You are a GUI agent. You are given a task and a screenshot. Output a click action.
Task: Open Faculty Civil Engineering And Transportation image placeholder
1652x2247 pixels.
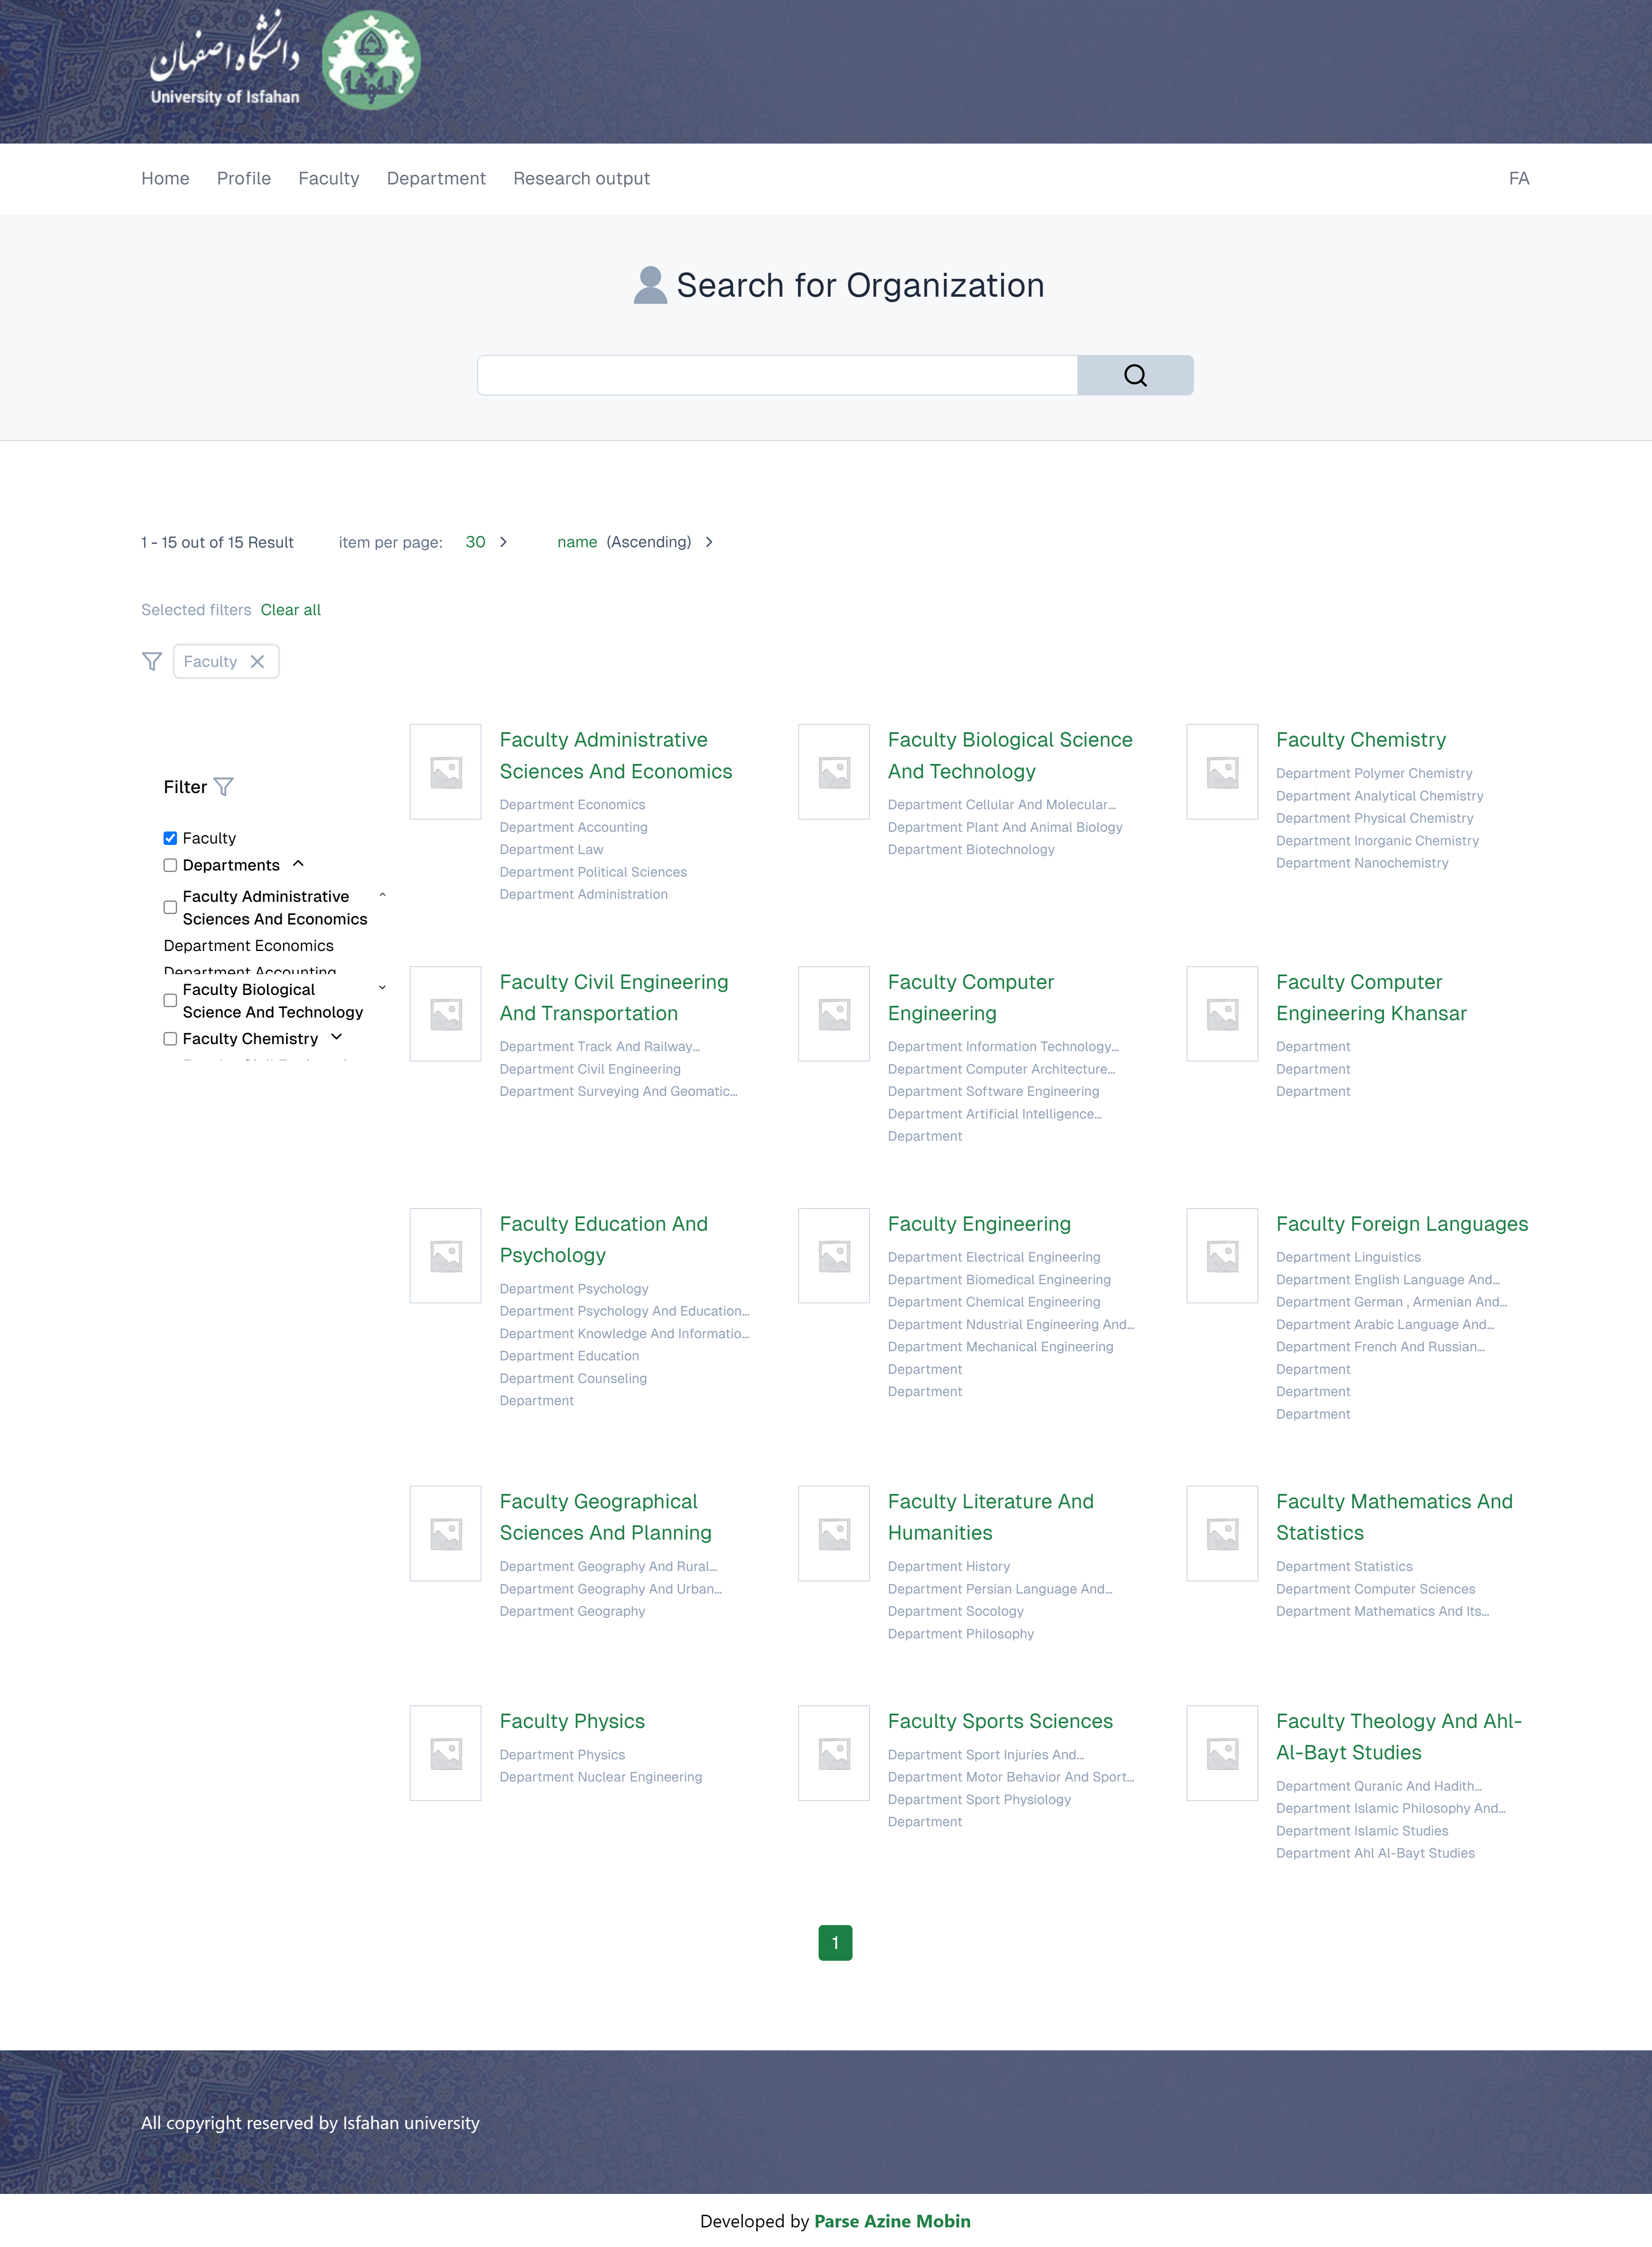[x=446, y=1014]
